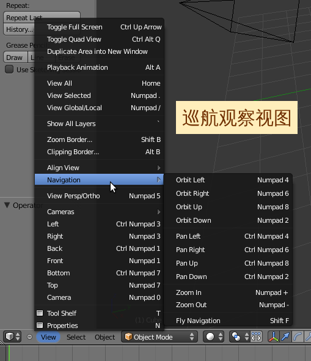Toggle the Properties panel checkbox
This screenshot has width=311, height=361.
40,325
